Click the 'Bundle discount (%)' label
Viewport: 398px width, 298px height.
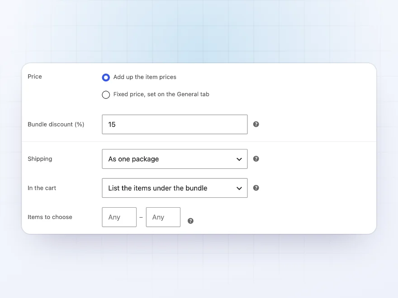(x=56, y=125)
